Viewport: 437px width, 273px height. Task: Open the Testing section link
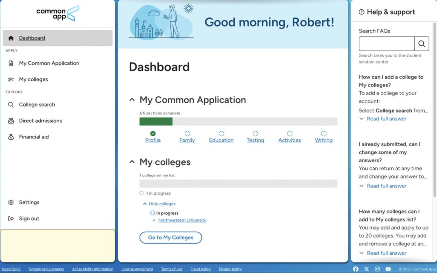tap(255, 141)
